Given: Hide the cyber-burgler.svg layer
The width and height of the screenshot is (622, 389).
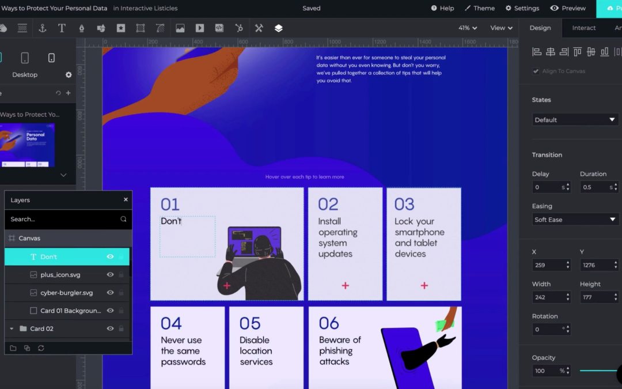Looking at the screenshot, I should pyautogui.click(x=110, y=293).
